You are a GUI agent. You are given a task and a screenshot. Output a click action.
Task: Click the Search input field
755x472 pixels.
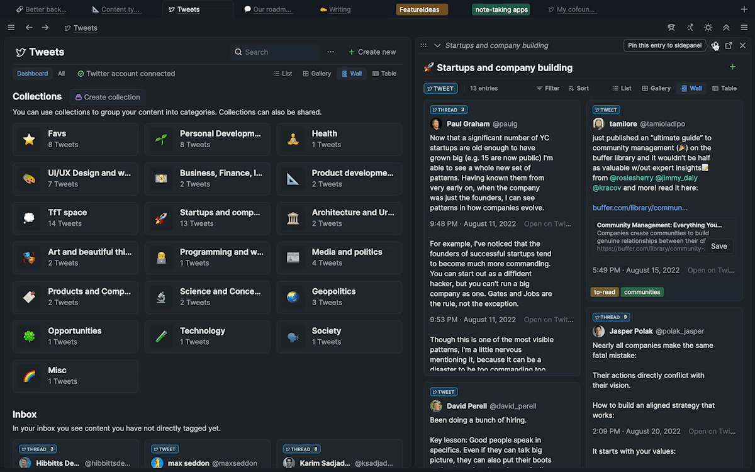coord(277,52)
